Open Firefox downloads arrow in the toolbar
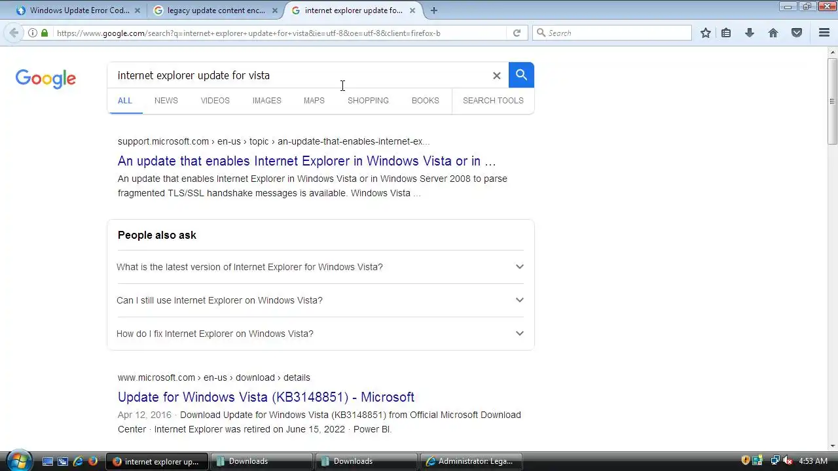This screenshot has width=838, height=471. [x=750, y=33]
